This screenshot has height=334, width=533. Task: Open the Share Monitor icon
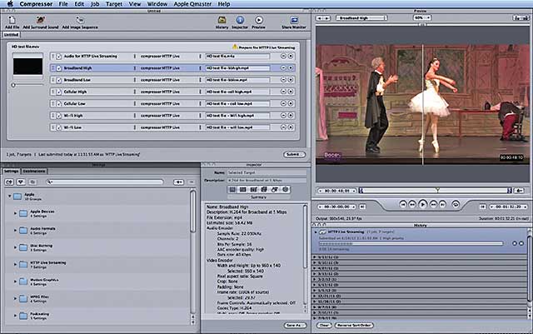[294, 20]
